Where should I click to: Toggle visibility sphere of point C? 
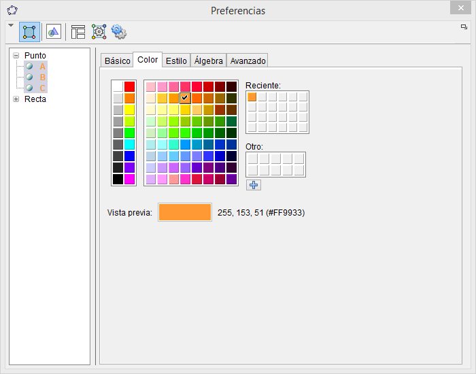pos(29,88)
